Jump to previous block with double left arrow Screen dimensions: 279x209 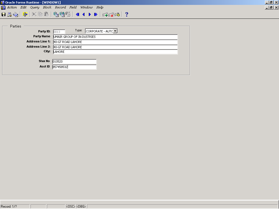click(x=78, y=14)
